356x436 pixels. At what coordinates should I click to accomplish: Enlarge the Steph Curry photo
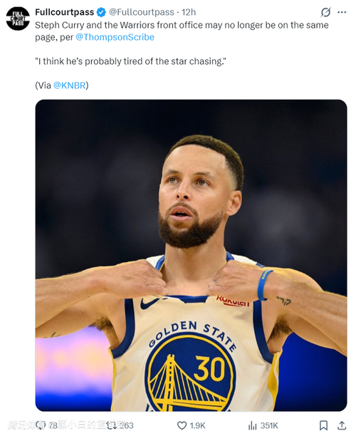[x=192, y=255]
